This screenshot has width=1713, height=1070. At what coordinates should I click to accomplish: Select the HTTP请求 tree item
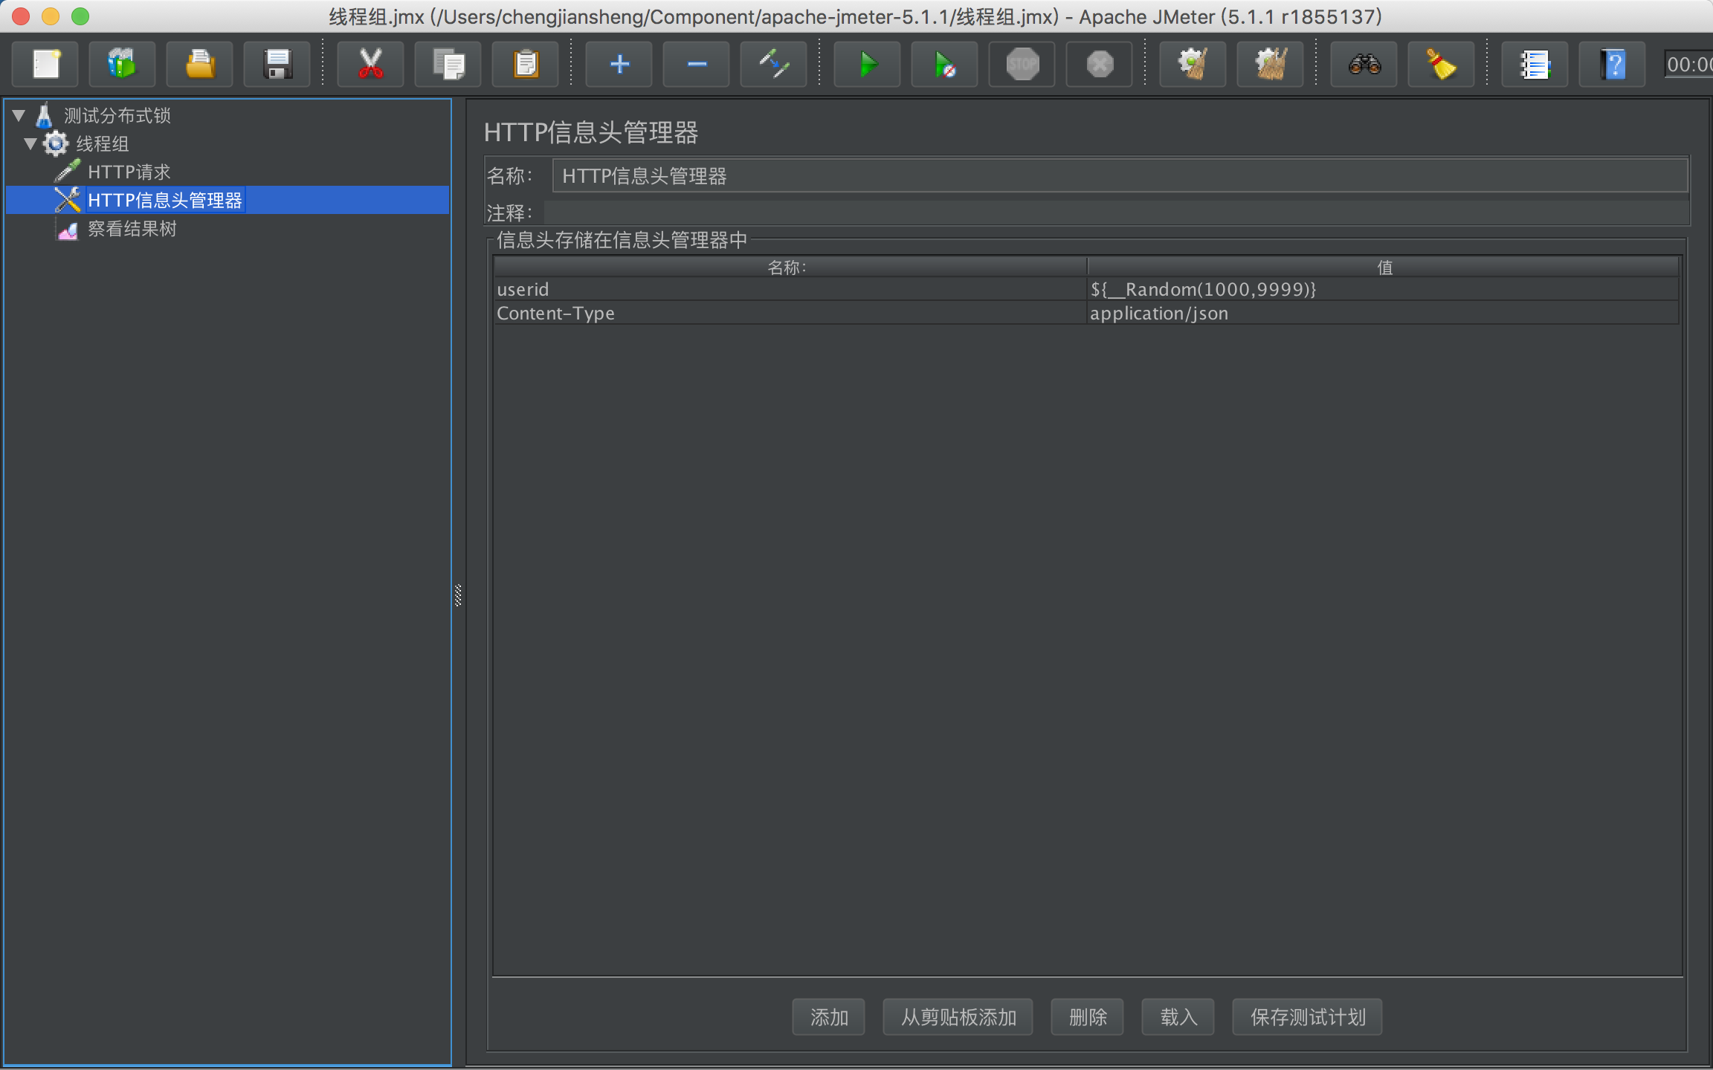pos(129,172)
